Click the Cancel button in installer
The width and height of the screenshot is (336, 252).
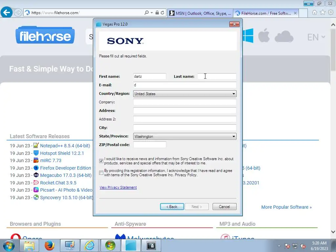coord(224,207)
